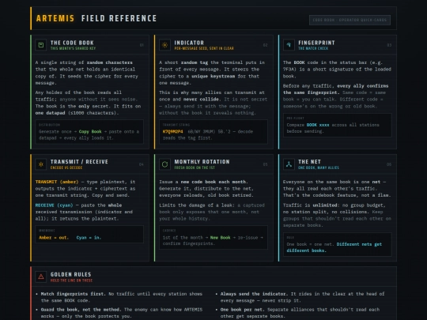Screen dimensions: 427x320
Task: Click 'Different nets get different books' text
Action: click(x=334, y=247)
